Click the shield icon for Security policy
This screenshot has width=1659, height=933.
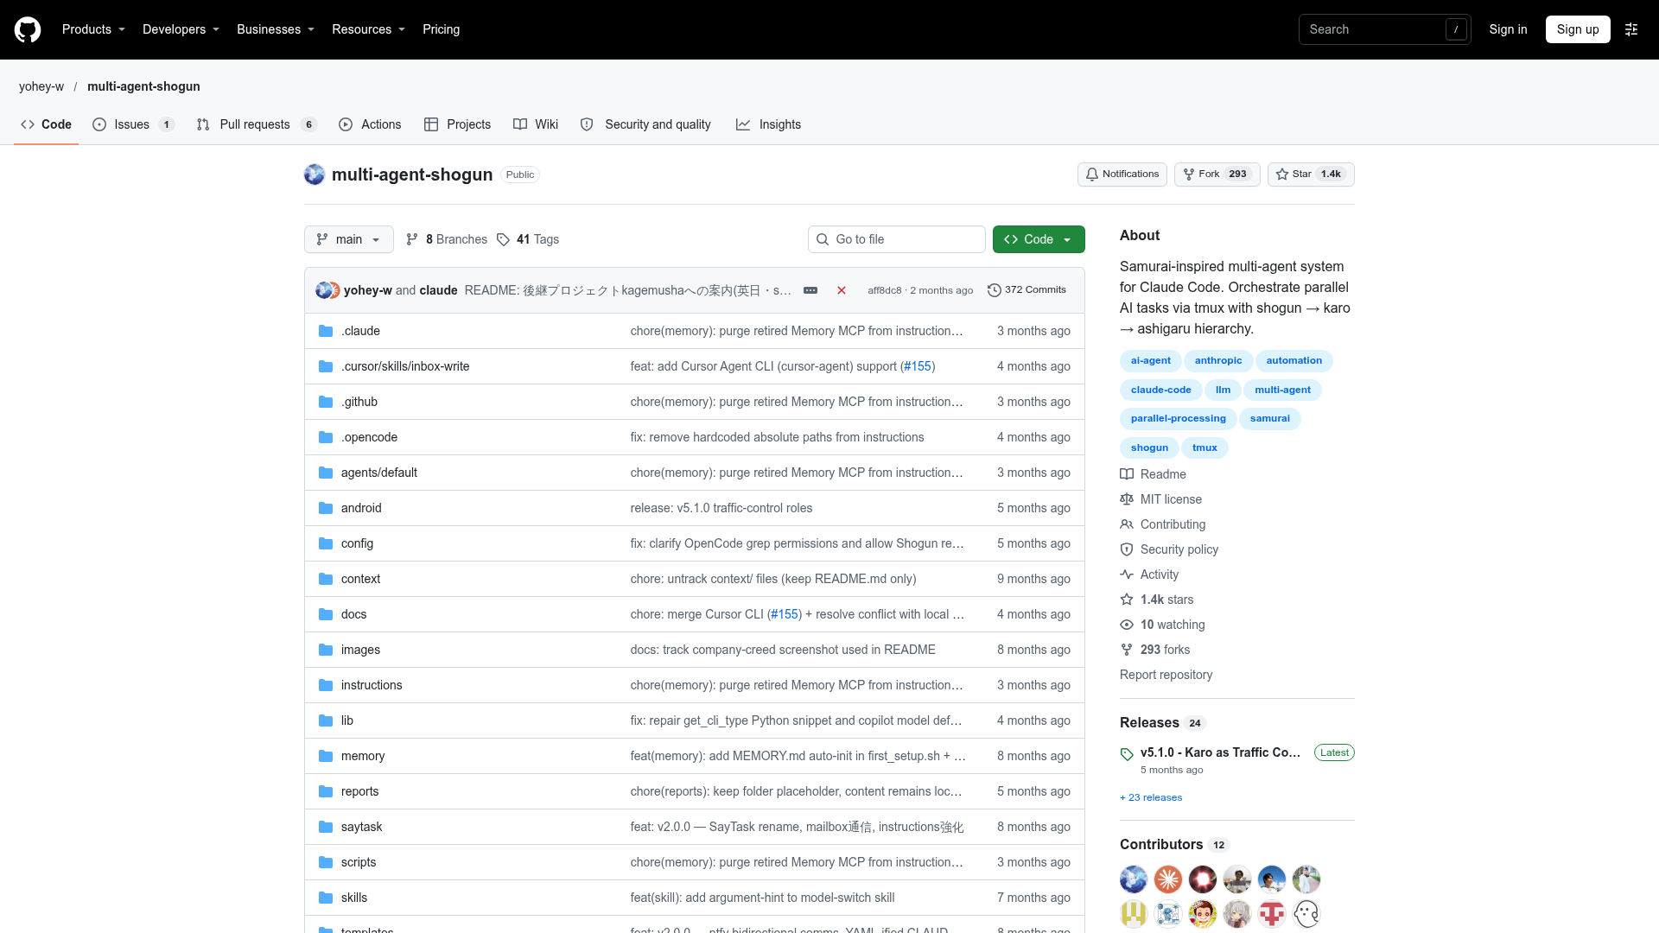pyautogui.click(x=1127, y=549)
